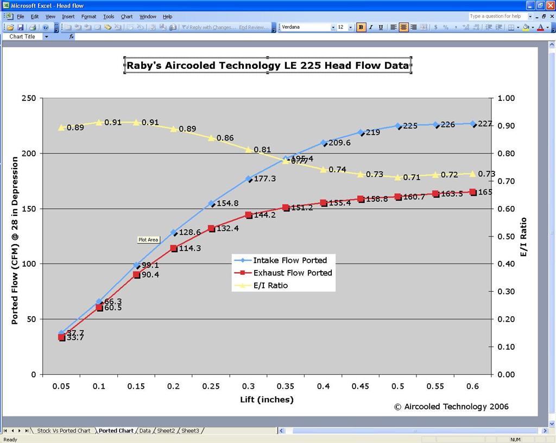Open Excel Help question mark icon

[46, 27]
